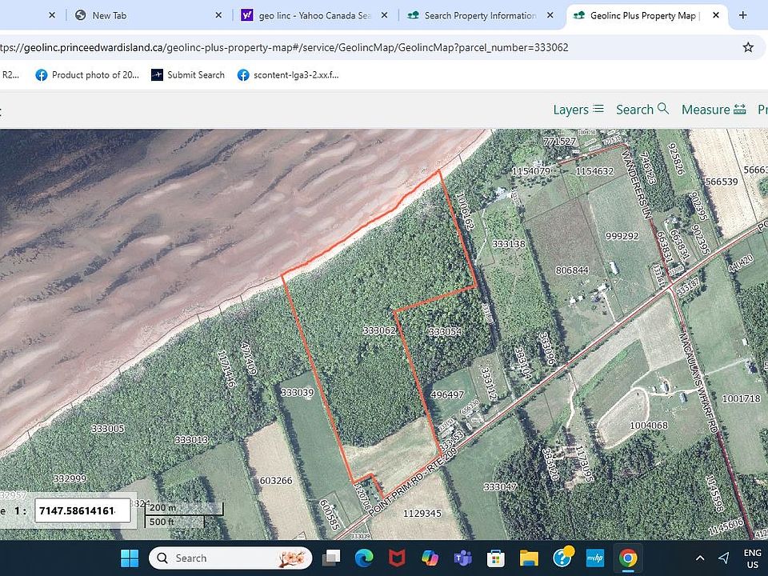Open the map Search tool
The height and width of the screenshot is (576, 768).
point(642,110)
